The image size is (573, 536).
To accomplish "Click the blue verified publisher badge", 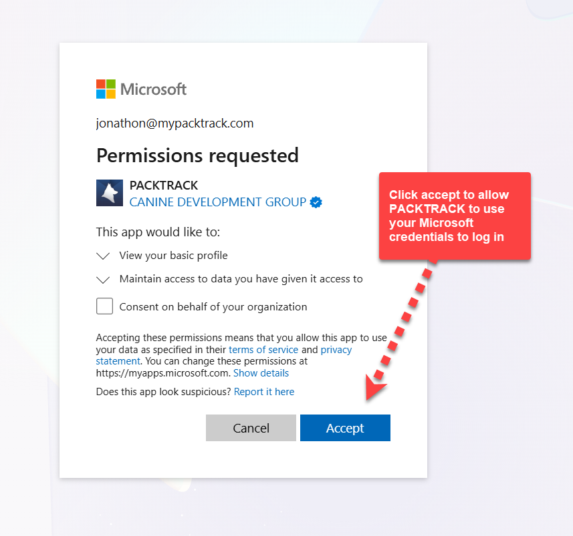I will click(x=316, y=202).
